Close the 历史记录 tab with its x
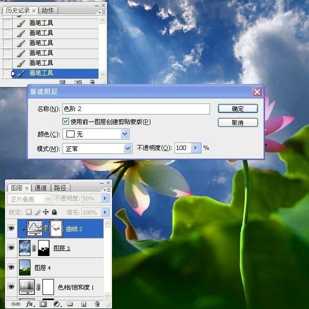The height and width of the screenshot is (309, 309). pyautogui.click(x=33, y=10)
